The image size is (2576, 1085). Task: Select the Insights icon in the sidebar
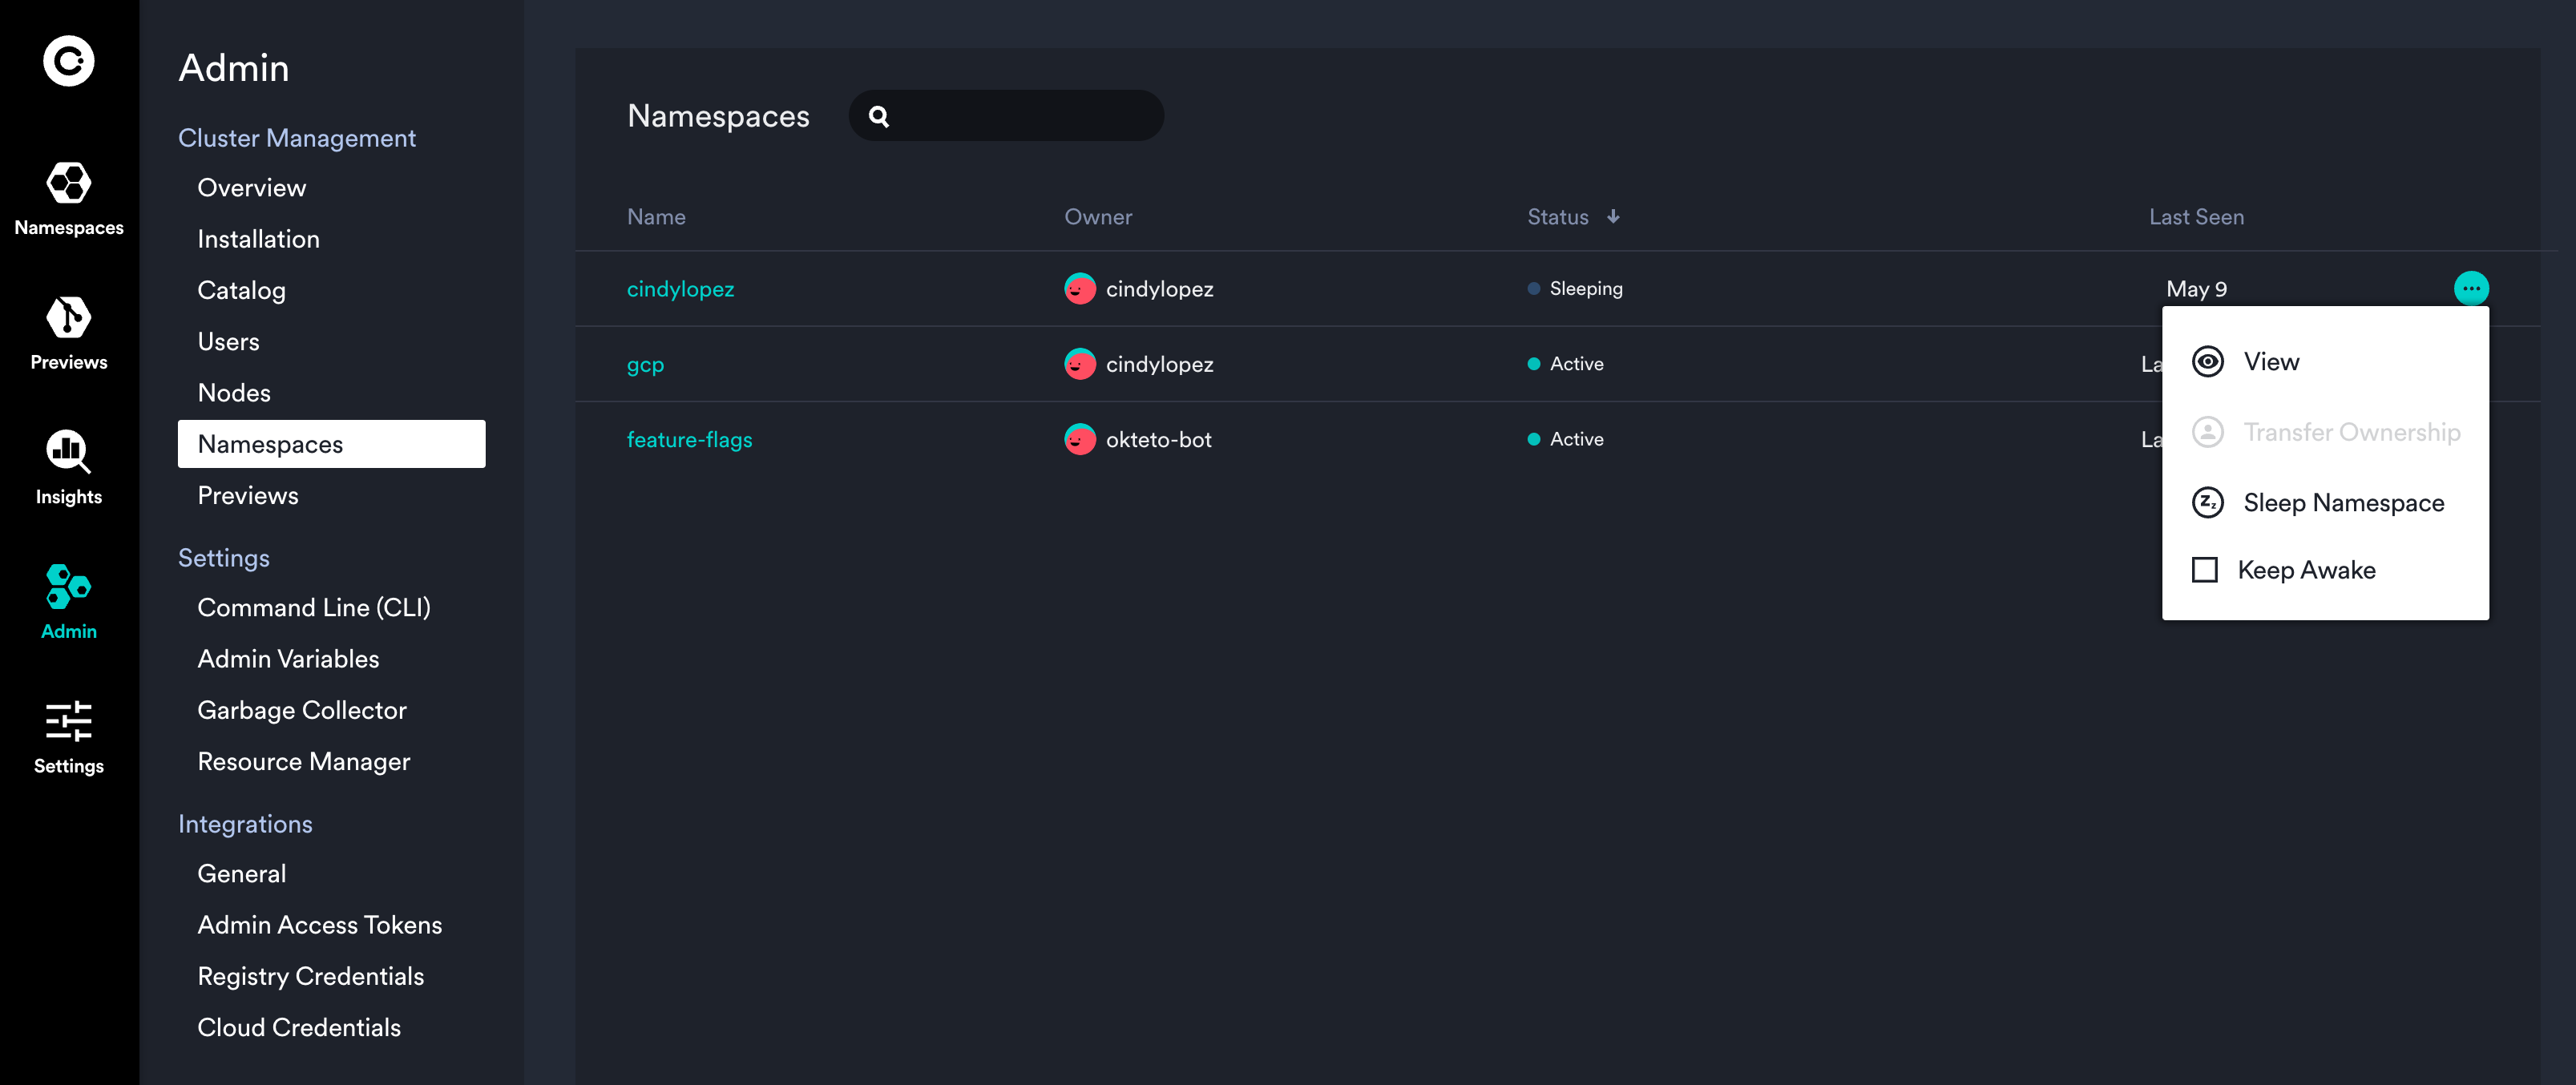(x=67, y=465)
